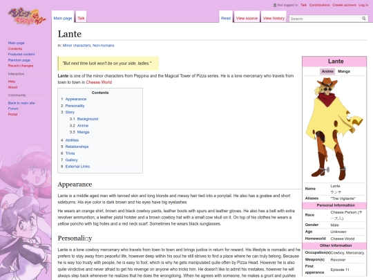Jump to Story in the contents
The width and height of the screenshot is (373, 280).
[70, 112]
